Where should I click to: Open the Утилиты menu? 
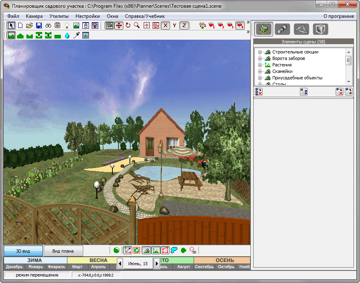pyautogui.click(x=59, y=16)
